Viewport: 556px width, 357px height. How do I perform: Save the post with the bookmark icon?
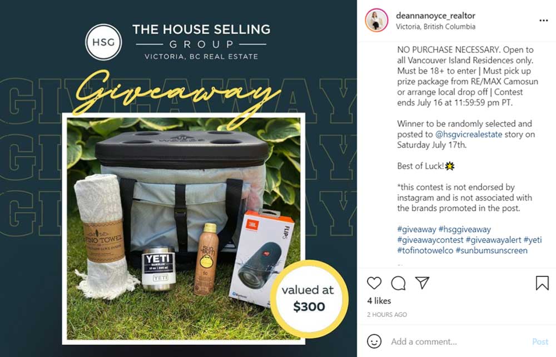pos(542,283)
